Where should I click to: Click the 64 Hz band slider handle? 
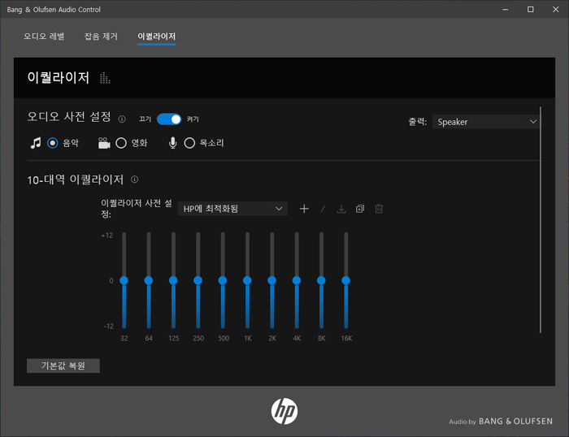[149, 280]
